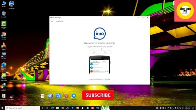Open the Telegram desktop shortcut
This screenshot has height=110, width=196.
click(x=73, y=97)
